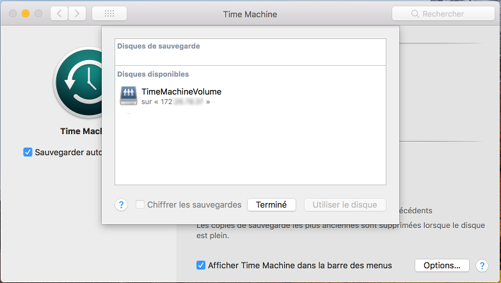Enable the Chiffrer les sauvegardes checkbox

coord(140,204)
